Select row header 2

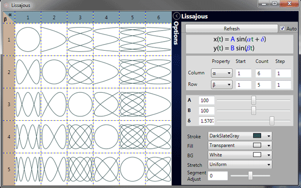pyautogui.click(x=9, y=72)
